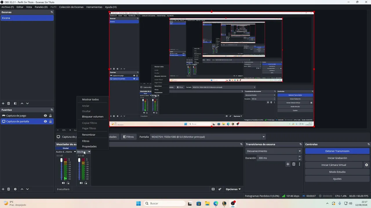
Task: Delete the selected scene with trash icon
Action: [x=9, y=103]
